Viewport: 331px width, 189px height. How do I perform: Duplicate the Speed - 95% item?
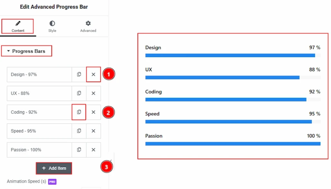pos(79,131)
